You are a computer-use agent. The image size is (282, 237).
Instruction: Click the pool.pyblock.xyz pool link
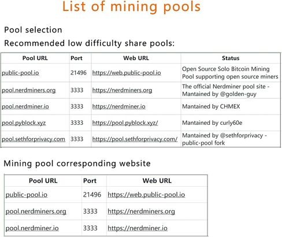(x=24, y=123)
